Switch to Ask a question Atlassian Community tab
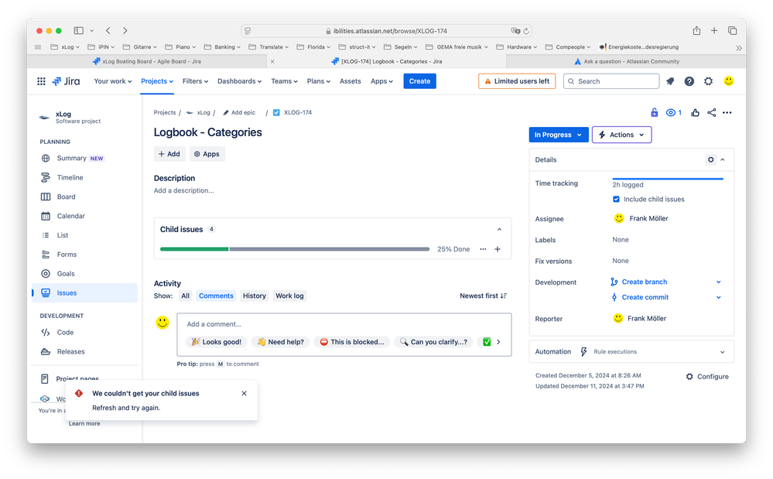Screen dimensions: 773x479 click(x=626, y=62)
